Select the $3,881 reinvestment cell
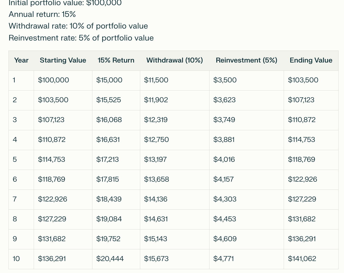The image size is (344, 273). 224,140
